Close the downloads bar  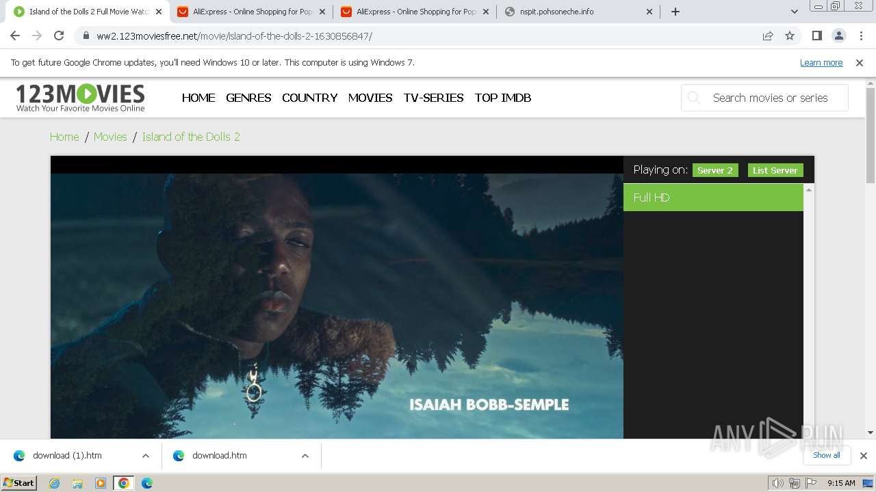[x=864, y=456]
